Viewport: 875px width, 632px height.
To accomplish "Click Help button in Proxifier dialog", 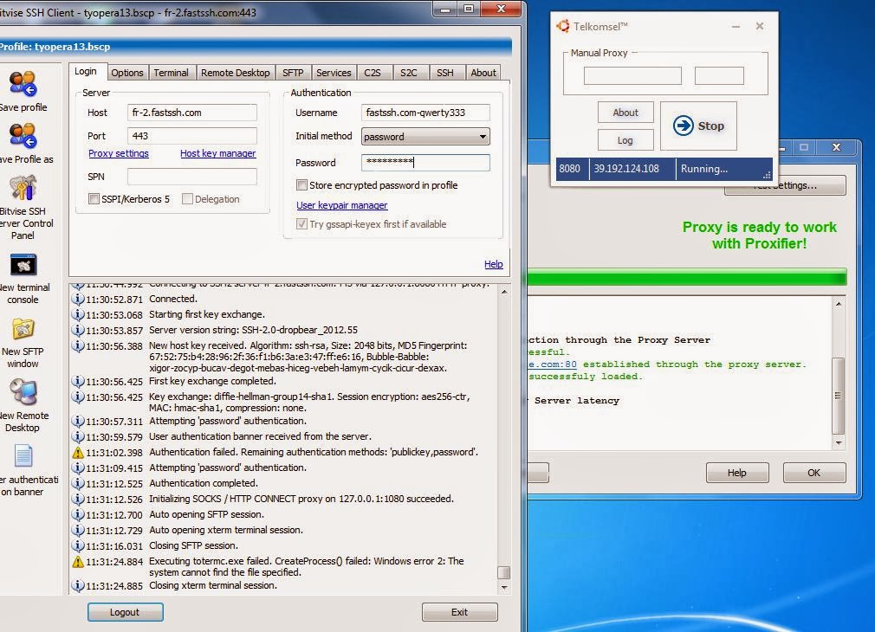I will click(x=736, y=473).
